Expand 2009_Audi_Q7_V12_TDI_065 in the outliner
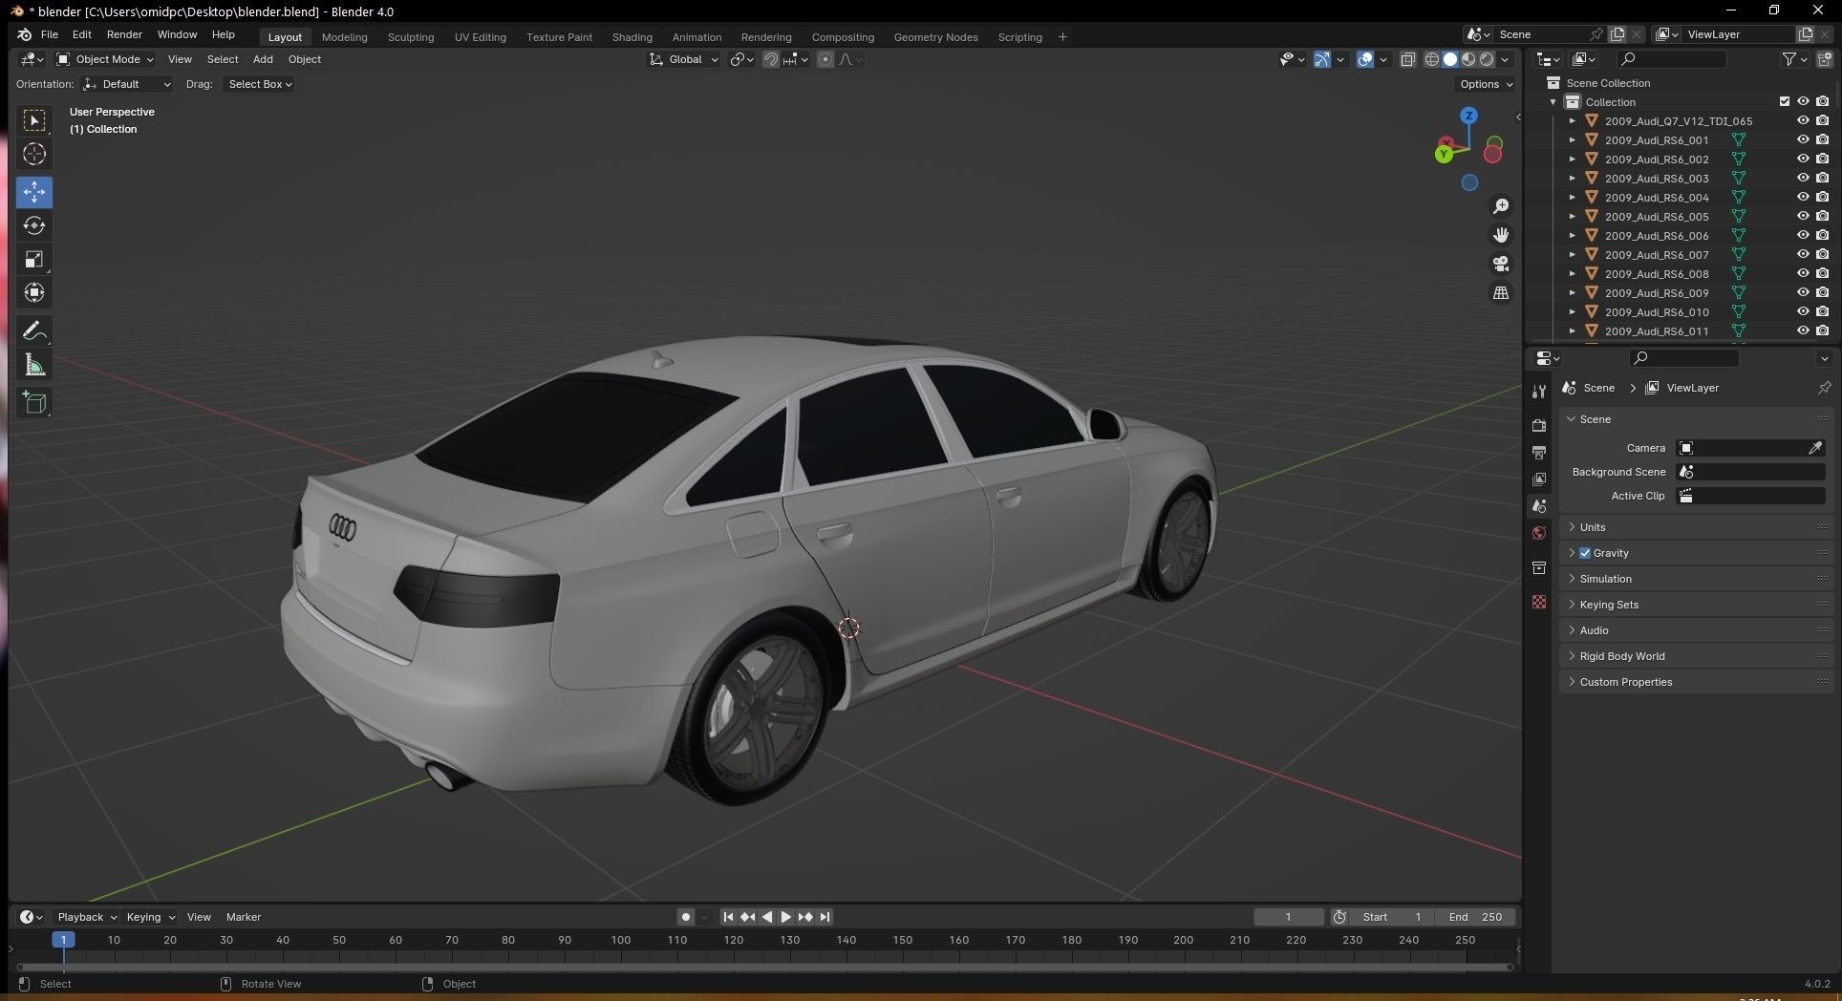This screenshot has height=1001, width=1842. (x=1572, y=121)
